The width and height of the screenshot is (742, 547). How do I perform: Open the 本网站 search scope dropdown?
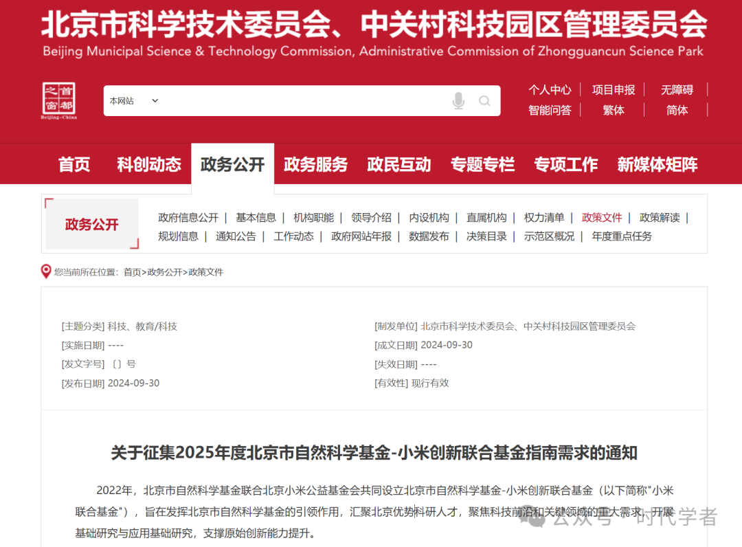[x=134, y=101]
